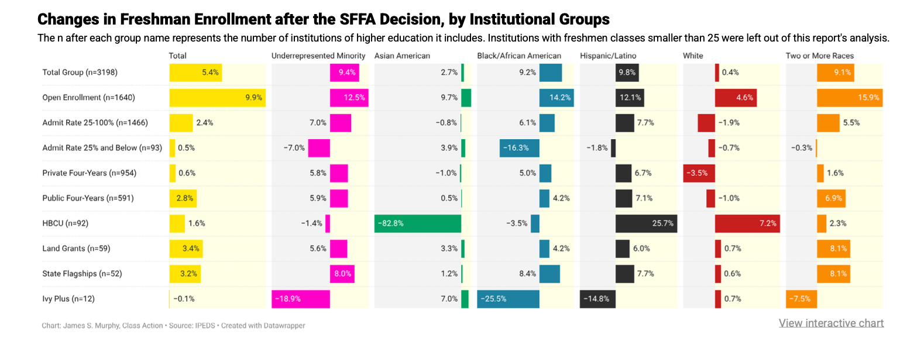Viewport: 907px width, 338px height.
Task: Click the Hispanic/Latino column header
Action: [608, 56]
